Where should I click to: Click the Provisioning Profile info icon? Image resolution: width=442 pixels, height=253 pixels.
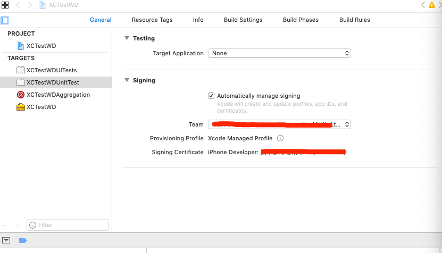click(280, 138)
